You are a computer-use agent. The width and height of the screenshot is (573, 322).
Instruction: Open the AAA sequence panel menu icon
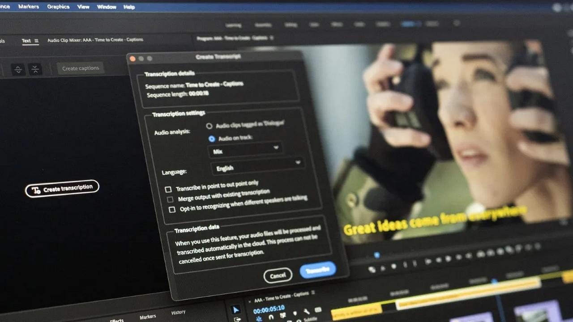pyautogui.click(x=313, y=293)
